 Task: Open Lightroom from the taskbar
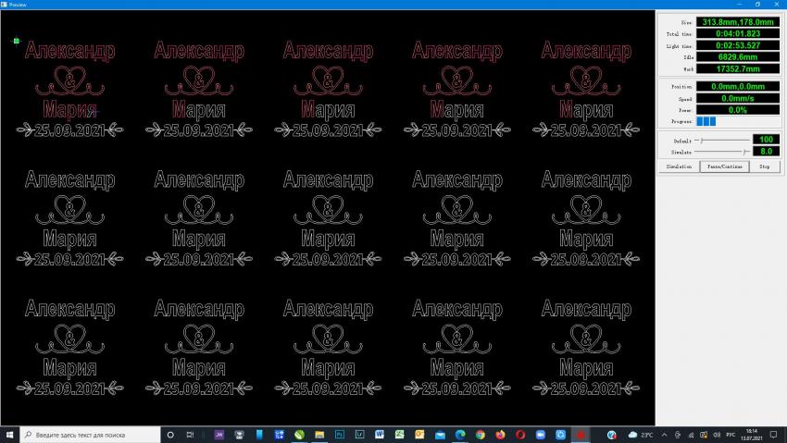[360, 434]
